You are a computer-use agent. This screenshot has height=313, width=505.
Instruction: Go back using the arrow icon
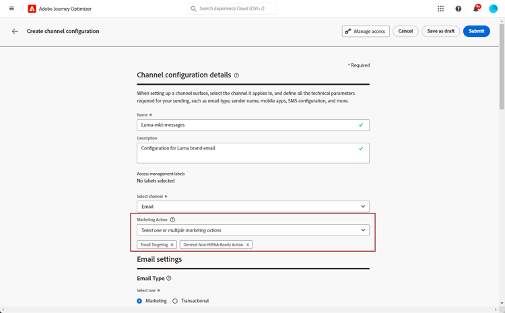click(x=15, y=31)
